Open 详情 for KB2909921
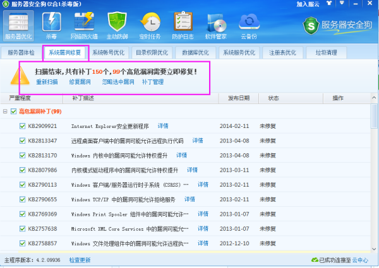This screenshot has width=379, height=268. (163, 126)
